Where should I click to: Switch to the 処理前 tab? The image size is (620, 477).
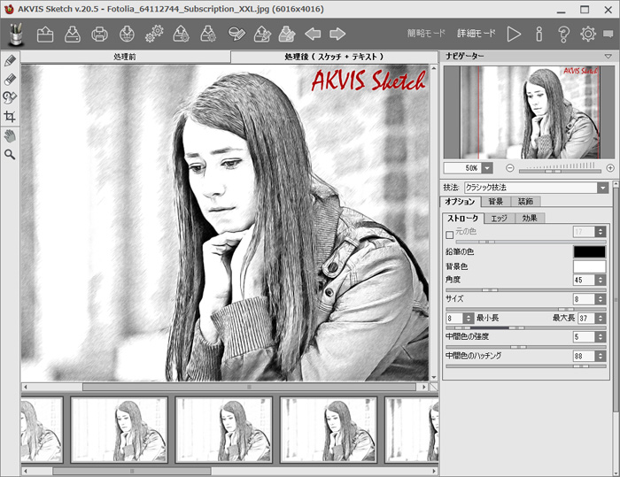(x=125, y=57)
